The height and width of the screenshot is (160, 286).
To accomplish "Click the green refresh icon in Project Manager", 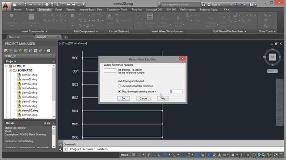I will point(21,51).
